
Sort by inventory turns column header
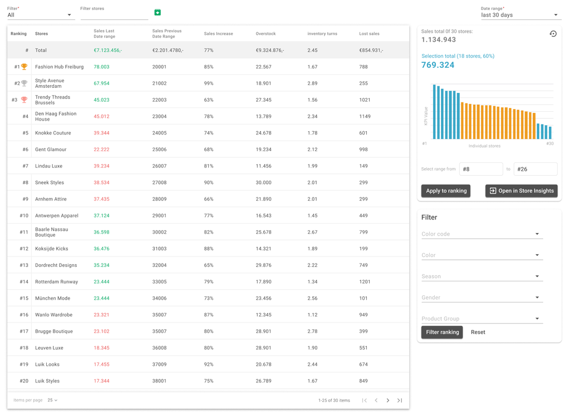pos(322,33)
